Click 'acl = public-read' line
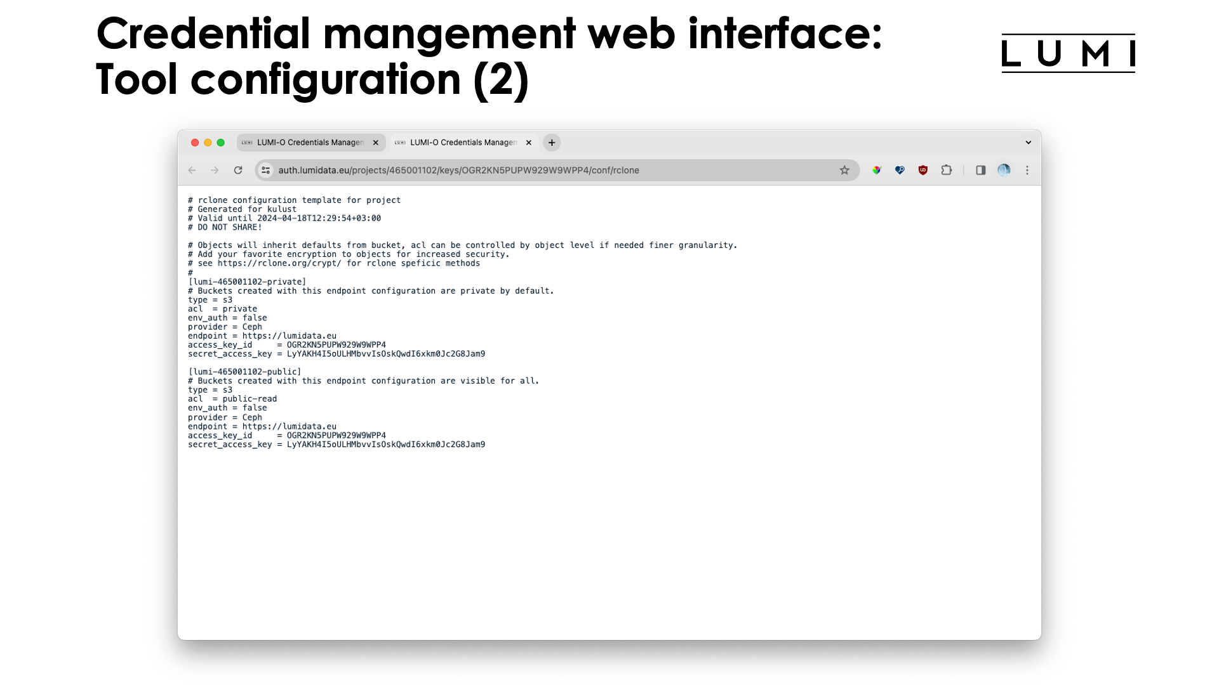The height and width of the screenshot is (685, 1219). click(232, 399)
